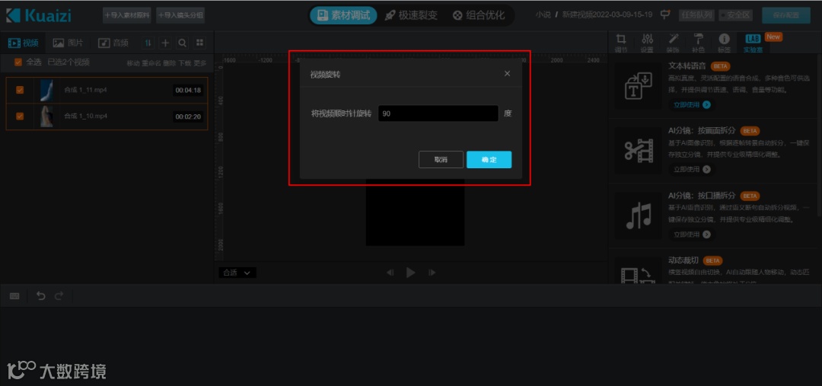
Task: Click the keyboard icon in timeline toolbar
Action: (x=14, y=296)
